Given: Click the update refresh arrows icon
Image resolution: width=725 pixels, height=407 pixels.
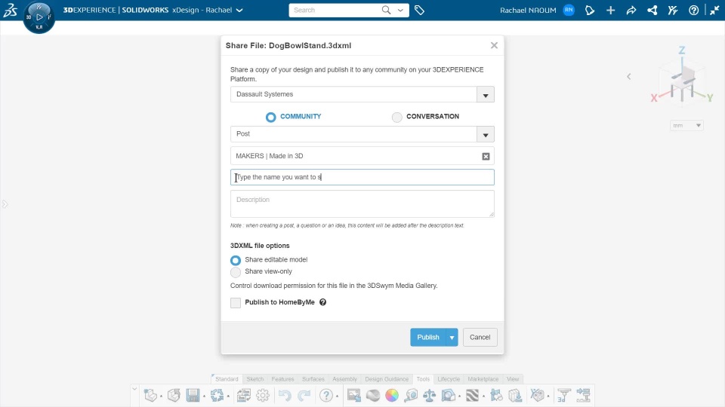Looking at the screenshot, I should click(217, 396).
